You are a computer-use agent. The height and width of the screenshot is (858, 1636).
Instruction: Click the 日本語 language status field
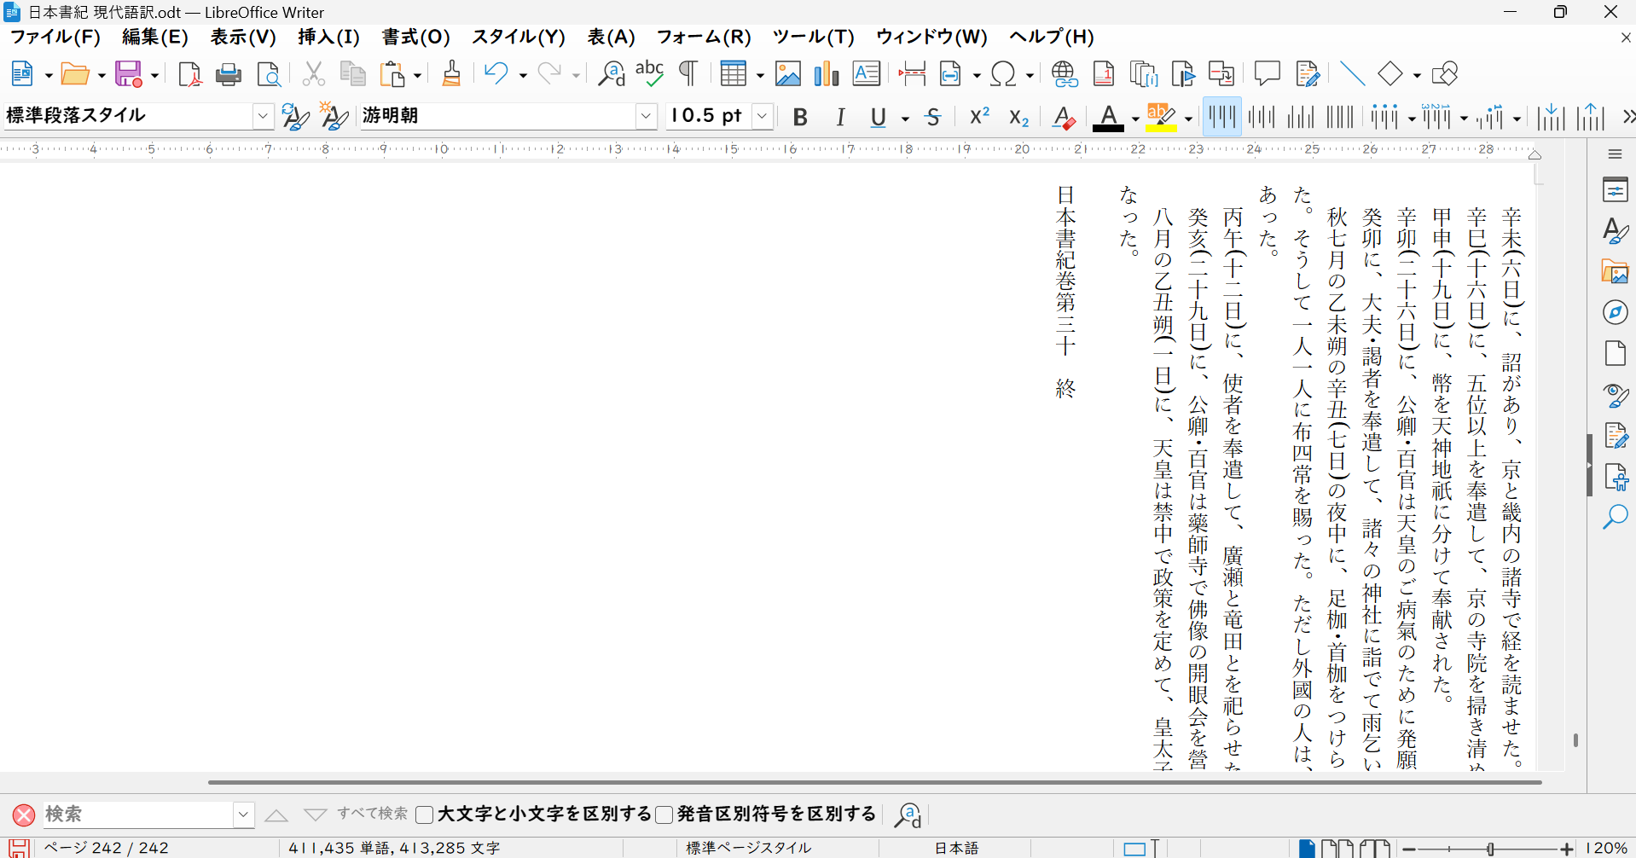pyautogui.click(x=956, y=848)
